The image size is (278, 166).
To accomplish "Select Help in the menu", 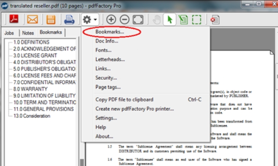I will tap(101, 127).
